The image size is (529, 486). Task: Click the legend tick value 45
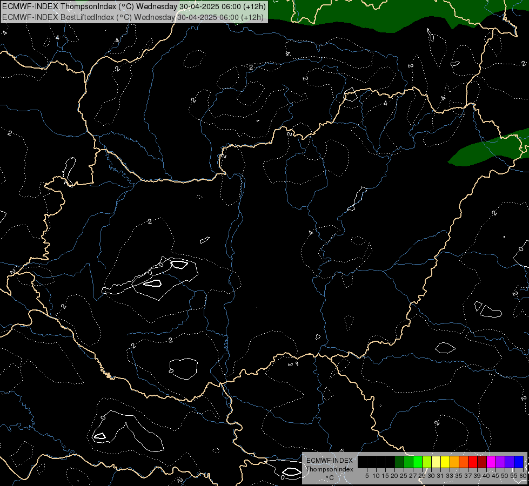[496, 476]
